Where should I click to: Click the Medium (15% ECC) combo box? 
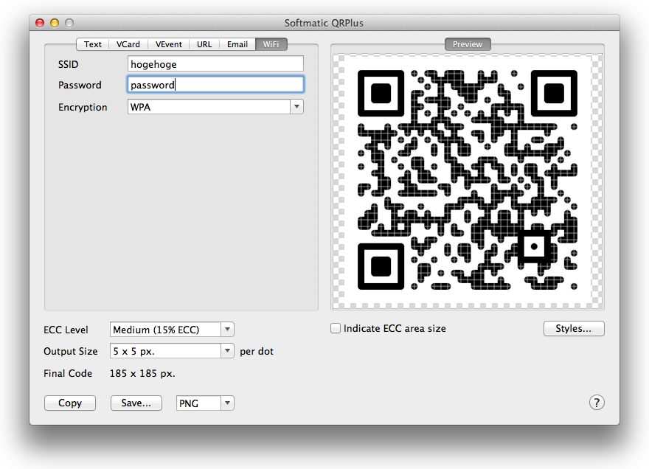click(172, 330)
